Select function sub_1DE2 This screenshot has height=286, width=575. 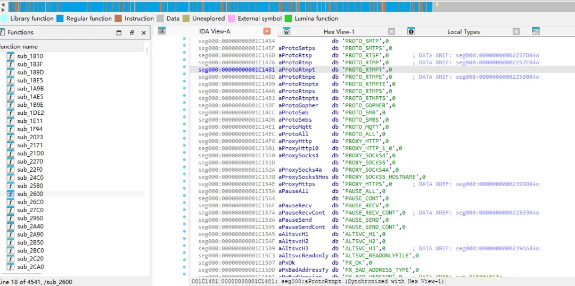[30, 113]
